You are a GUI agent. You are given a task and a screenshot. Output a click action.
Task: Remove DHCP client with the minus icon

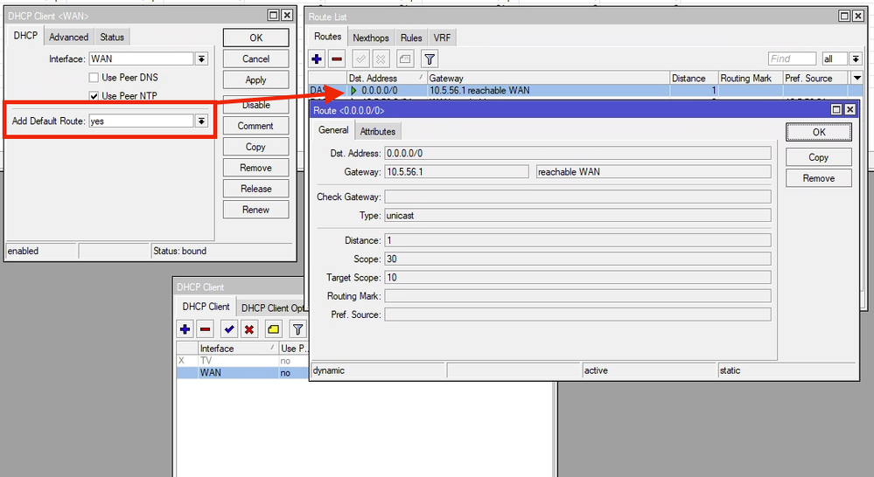coord(205,329)
